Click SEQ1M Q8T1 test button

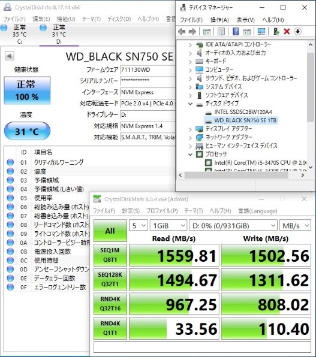click(x=110, y=255)
